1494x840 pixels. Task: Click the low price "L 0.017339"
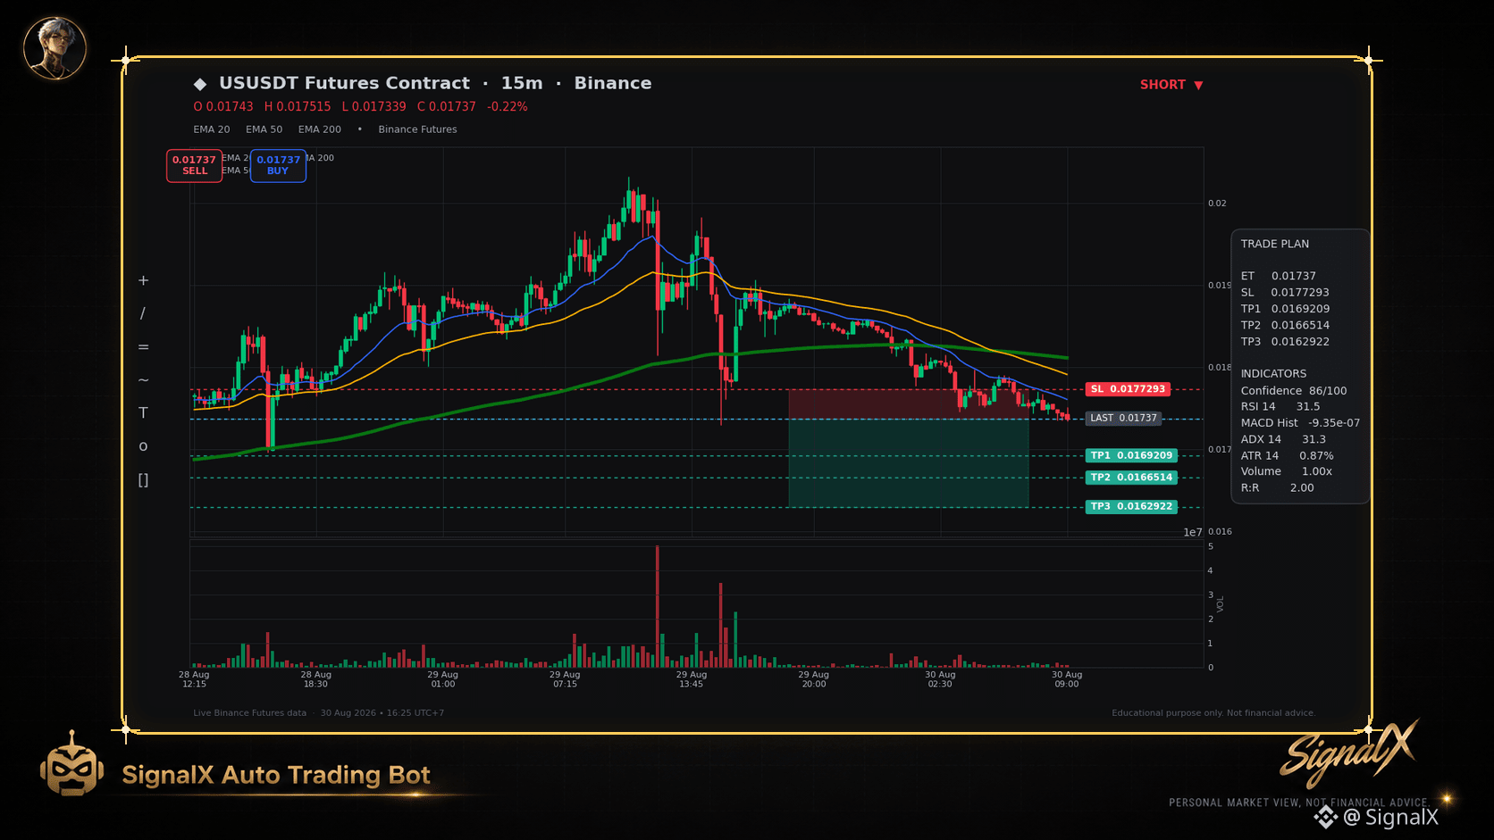[373, 106]
